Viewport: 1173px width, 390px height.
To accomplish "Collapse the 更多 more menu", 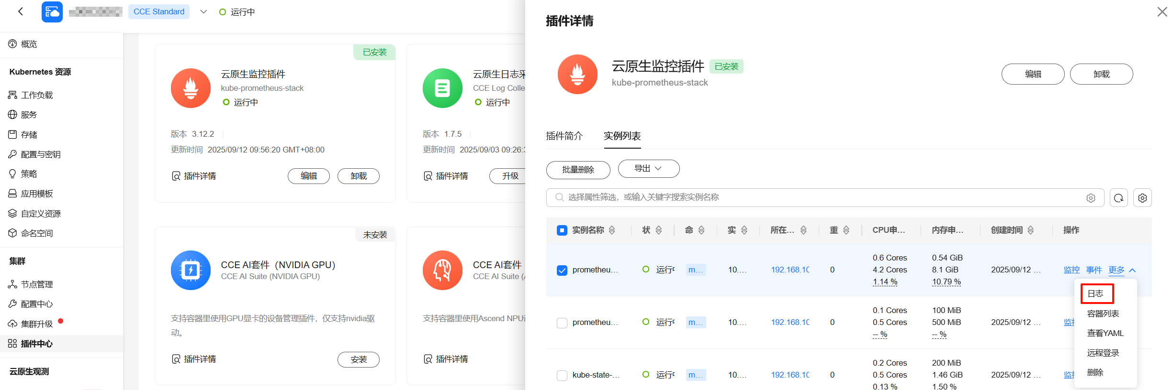I will point(1122,270).
